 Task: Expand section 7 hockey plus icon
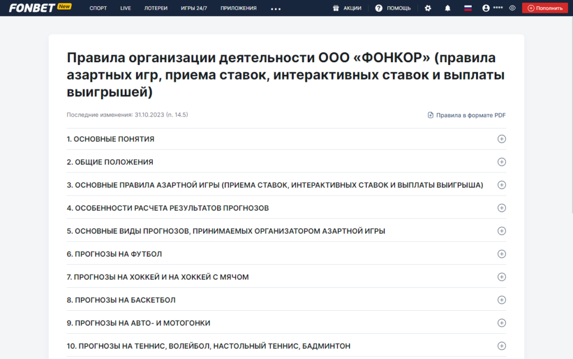[501, 277]
